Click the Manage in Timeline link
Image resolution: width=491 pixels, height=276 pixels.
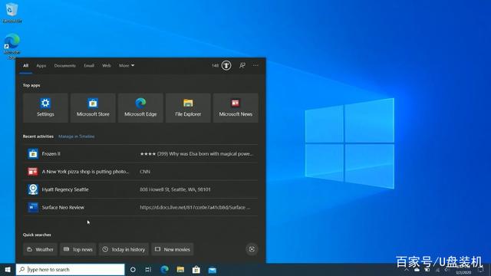click(x=77, y=136)
